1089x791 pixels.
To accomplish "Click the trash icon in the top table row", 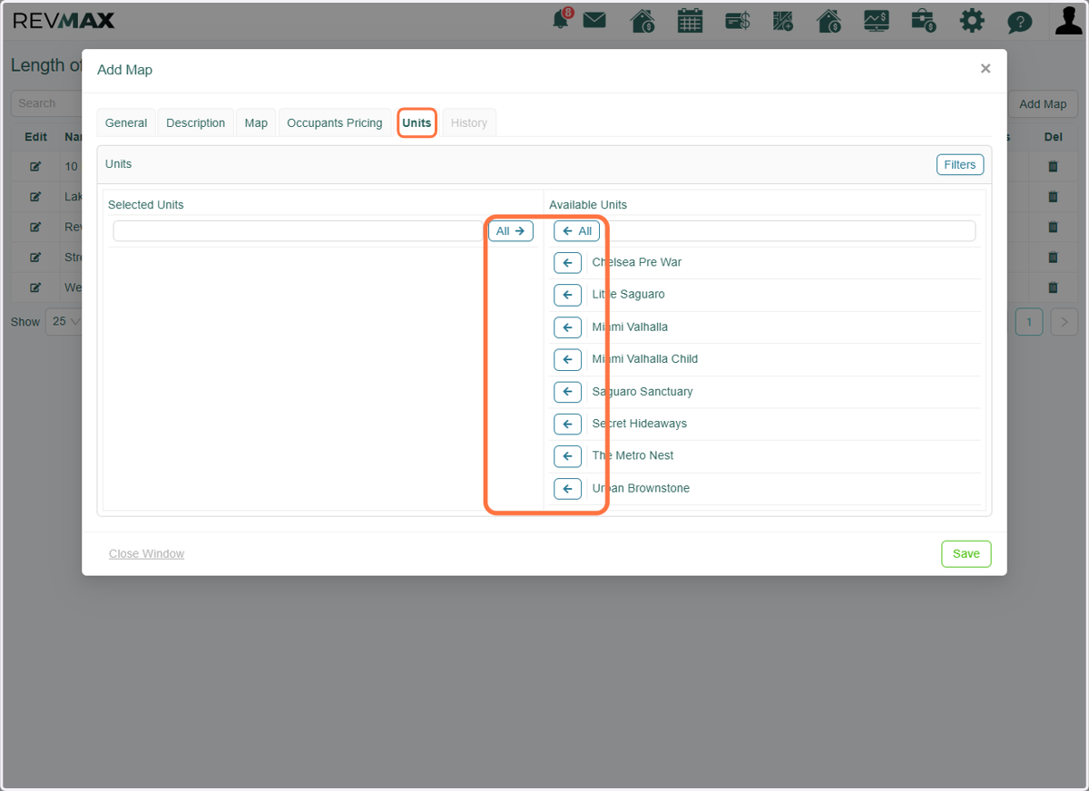I will click(1053, 167).
